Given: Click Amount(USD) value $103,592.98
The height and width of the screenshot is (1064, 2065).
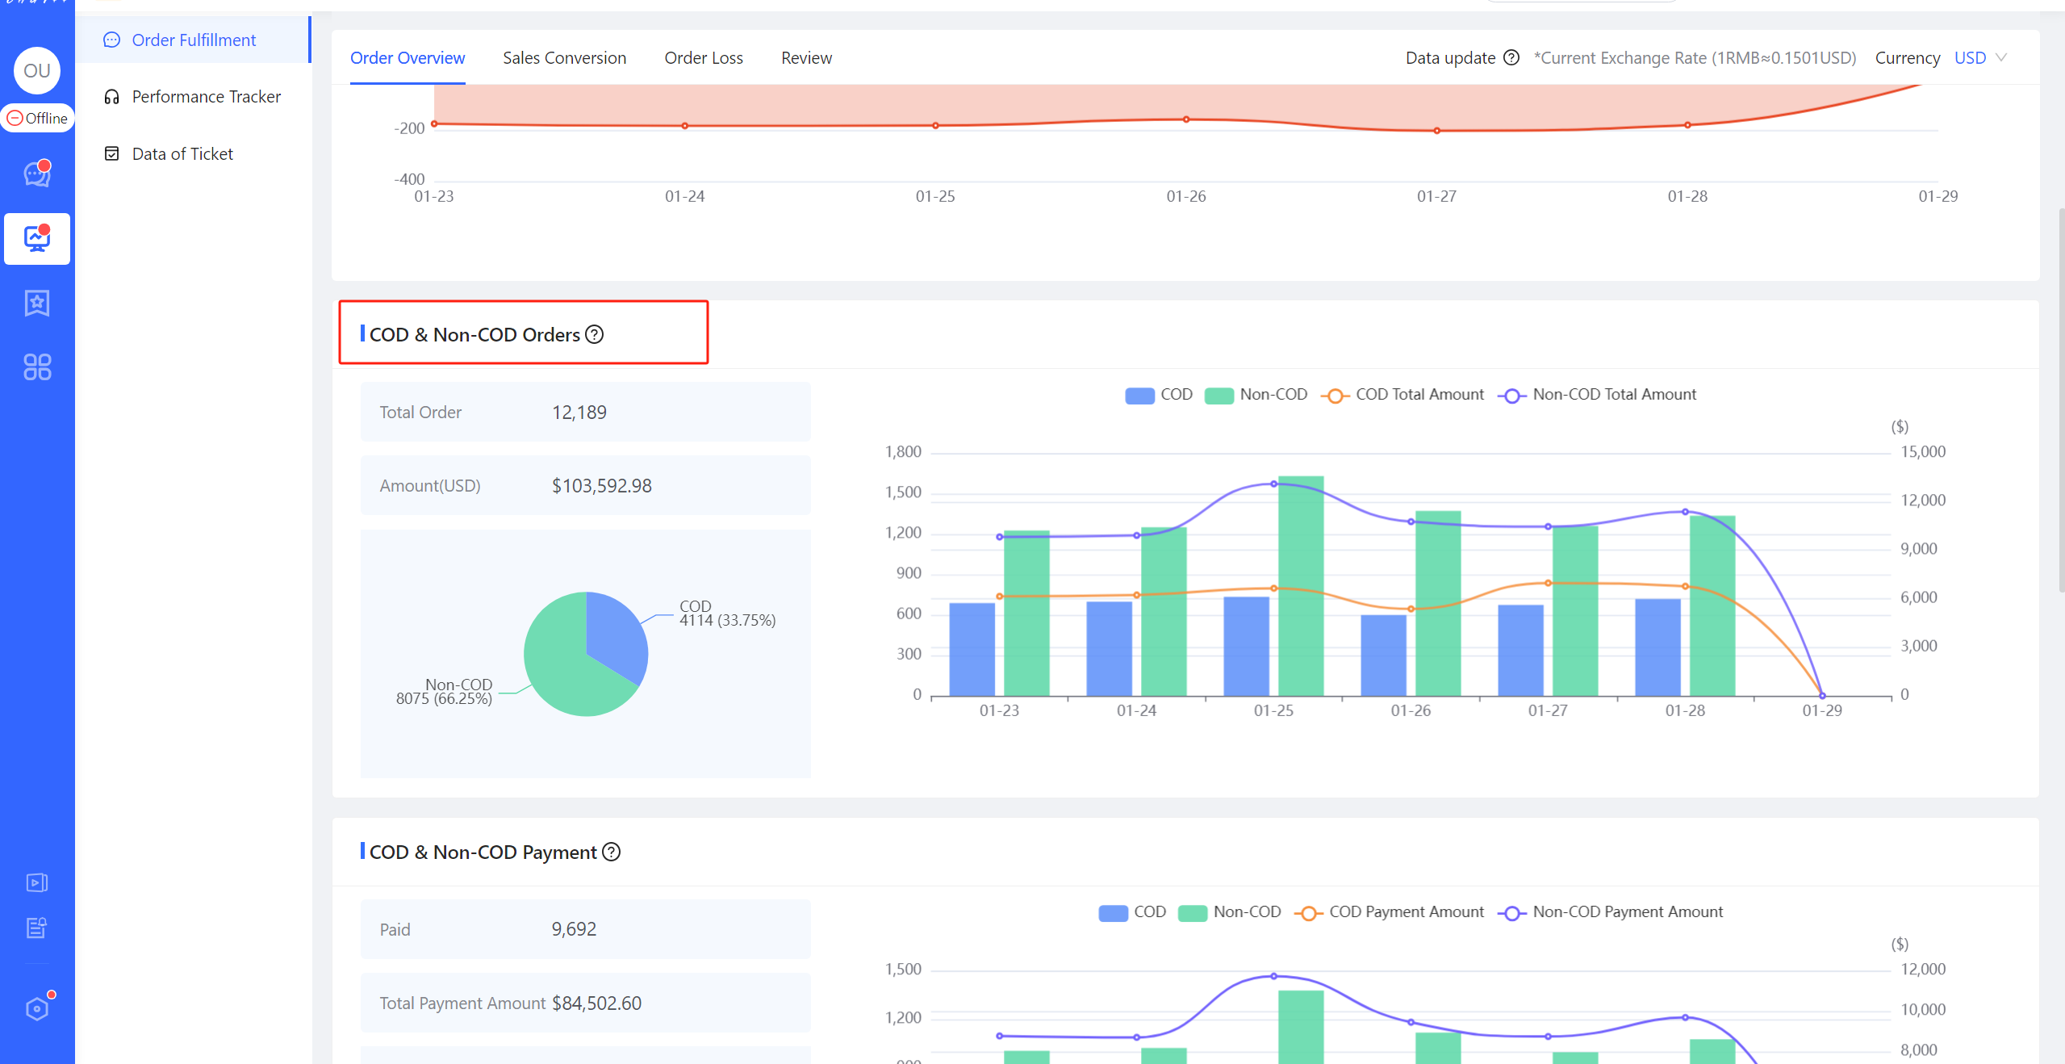Looking at the screenshot, I should 602,486.
